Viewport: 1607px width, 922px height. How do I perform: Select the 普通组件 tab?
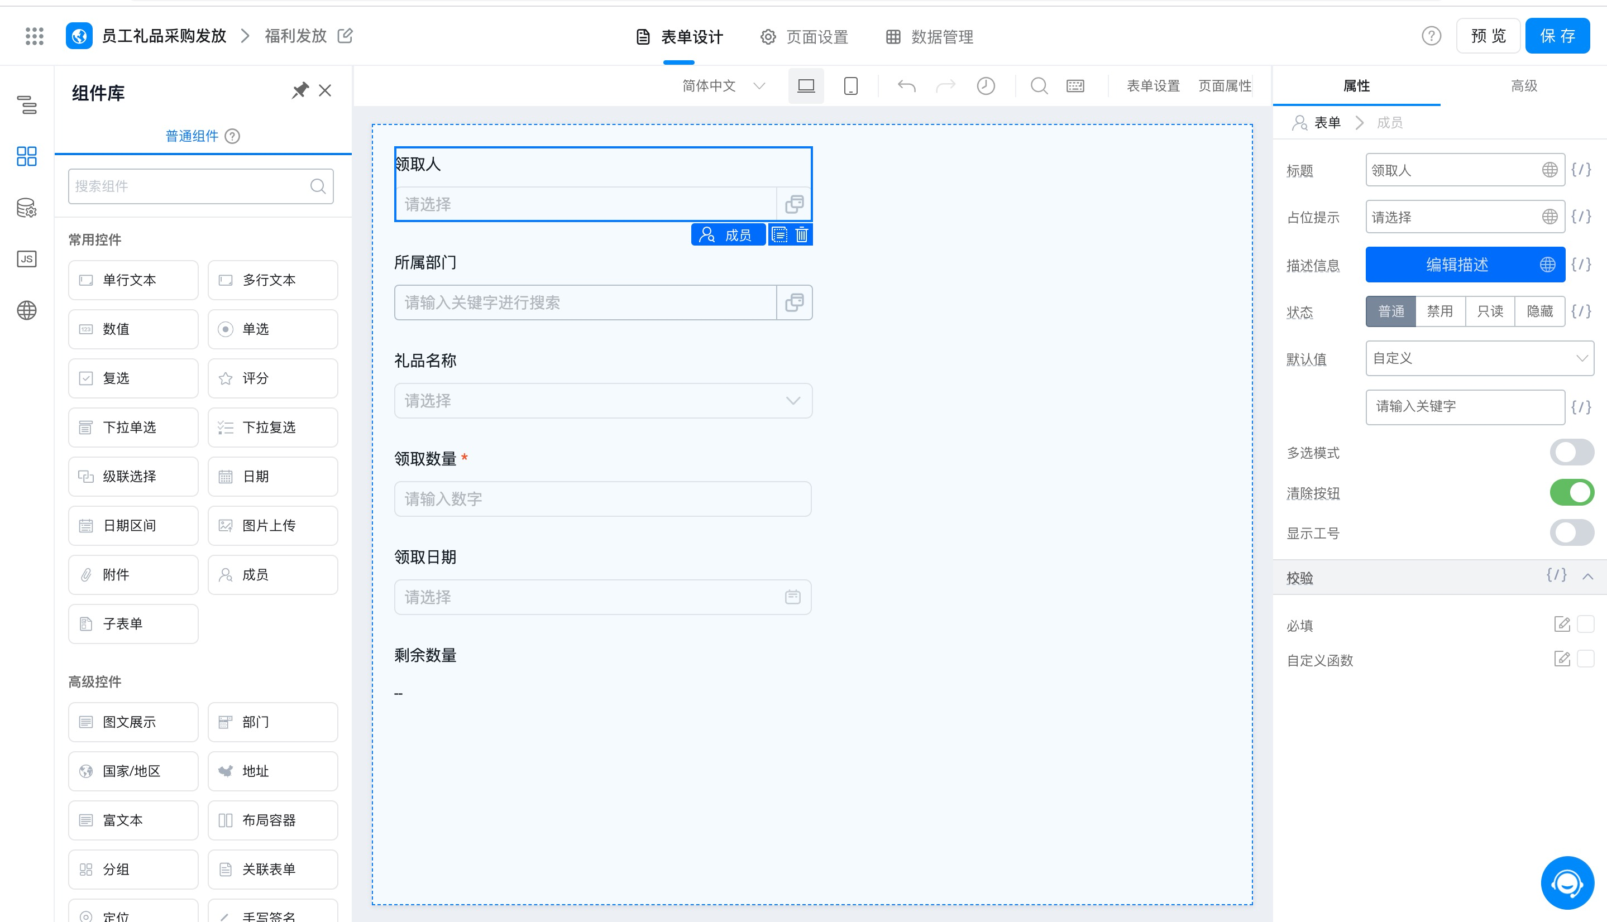[192, 136]
